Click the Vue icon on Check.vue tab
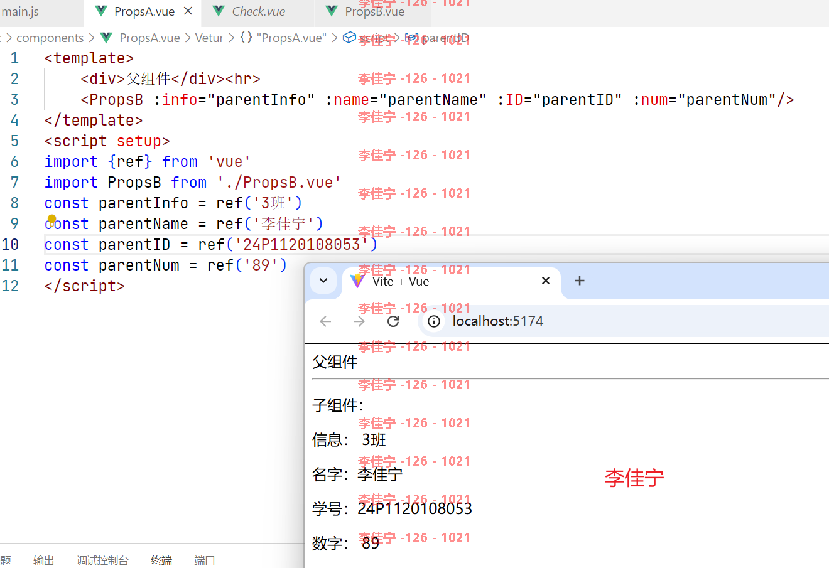Viewport: 829px width, 568px height. [x=219, y=11]
